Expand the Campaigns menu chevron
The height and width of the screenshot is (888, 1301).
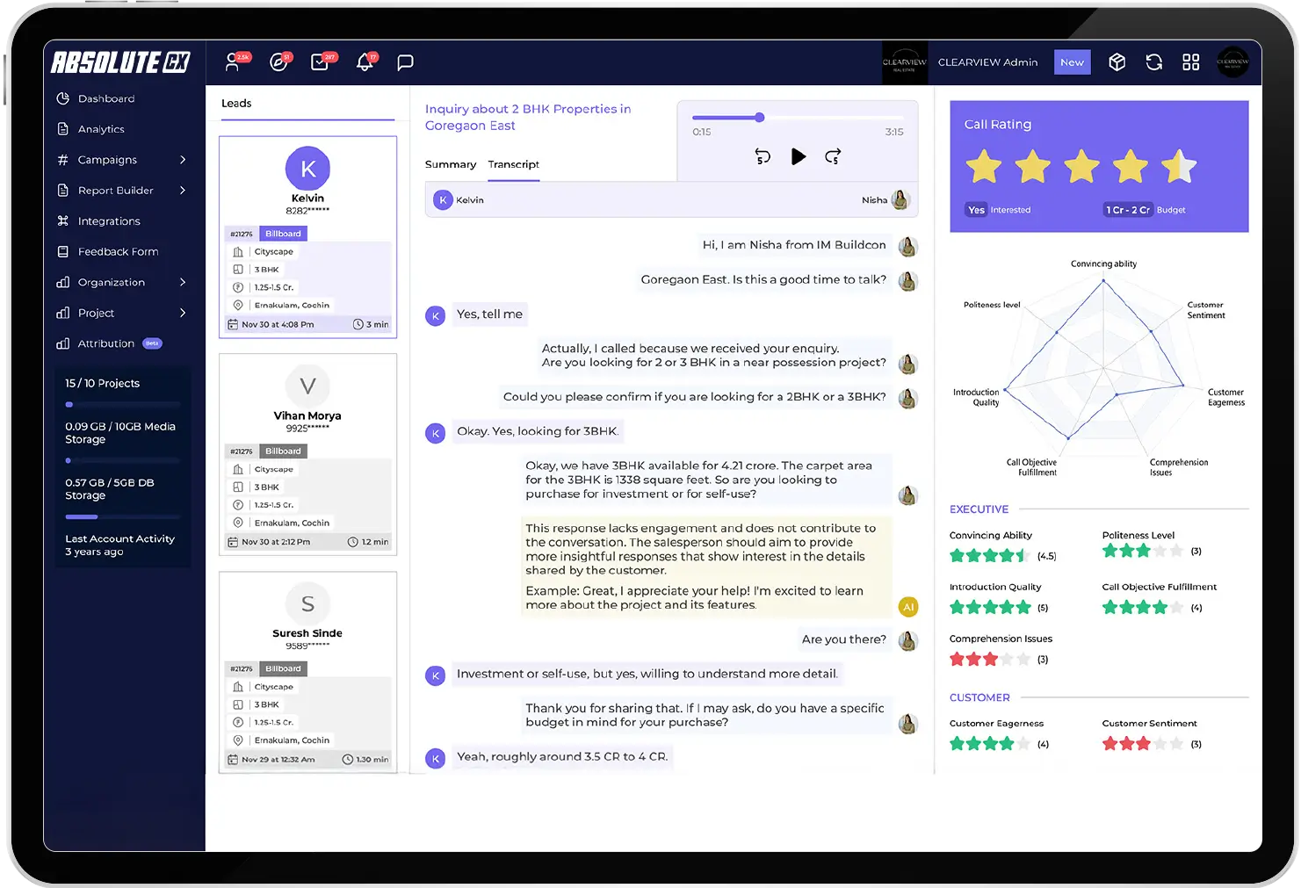point(183,160)
